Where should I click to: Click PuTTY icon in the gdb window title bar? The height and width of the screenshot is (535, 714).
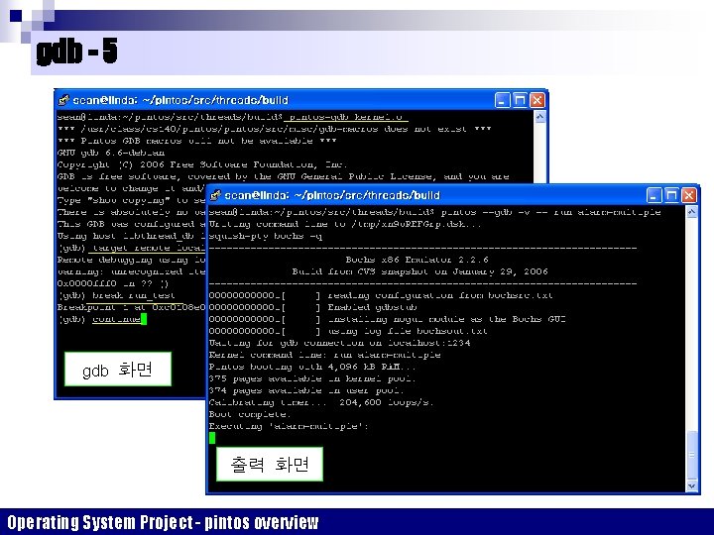coord(63,100)
